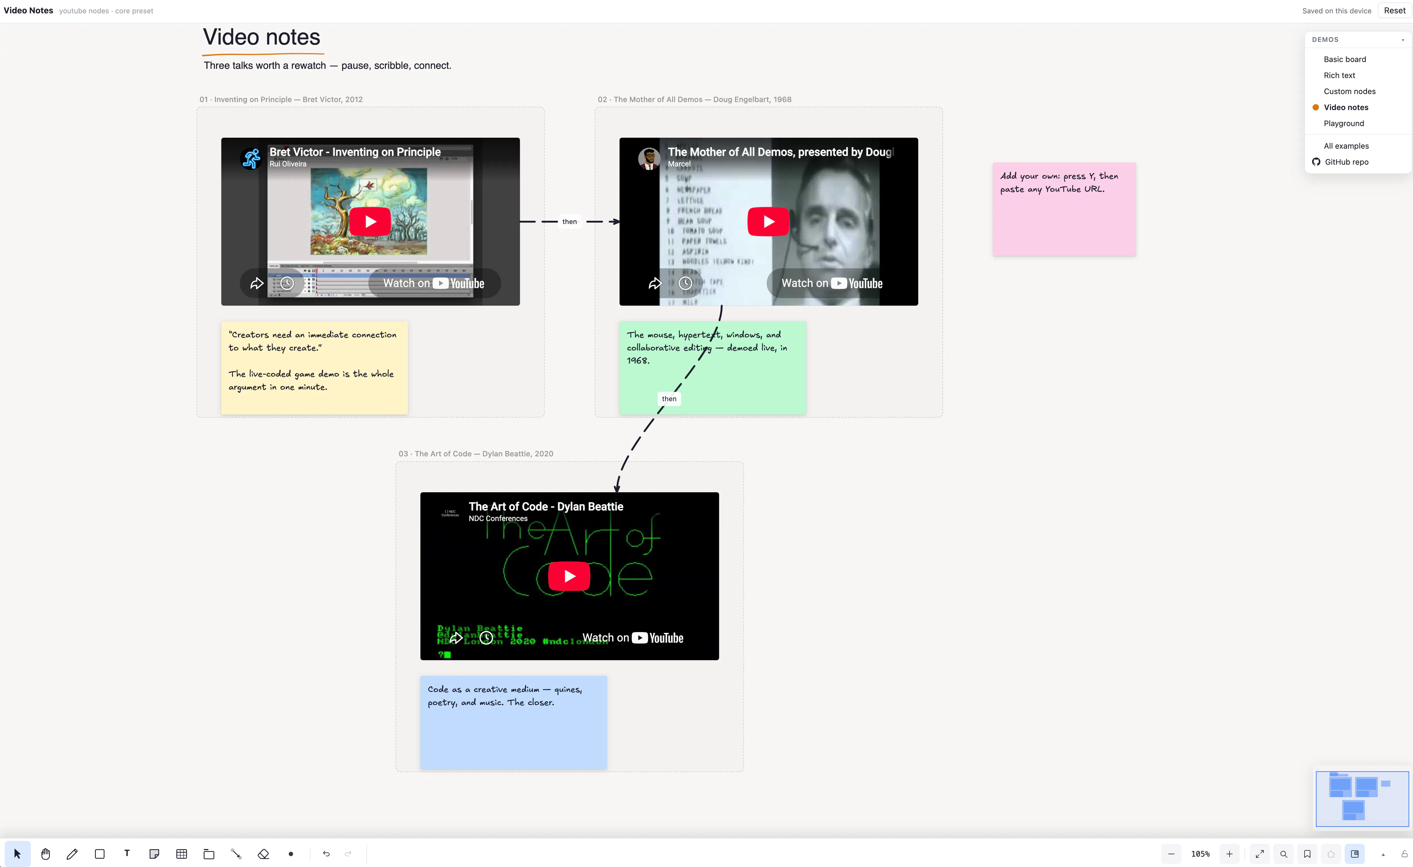
Task: Share the Inventing on Principle video
Action: click(x=256, y=283)
